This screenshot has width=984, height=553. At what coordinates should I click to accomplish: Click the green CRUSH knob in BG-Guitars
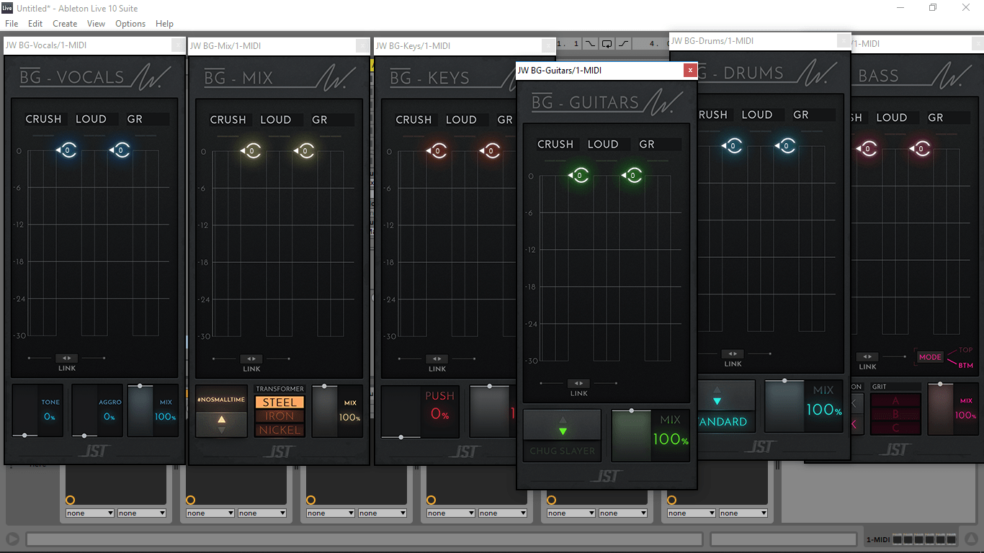[580, 176]
